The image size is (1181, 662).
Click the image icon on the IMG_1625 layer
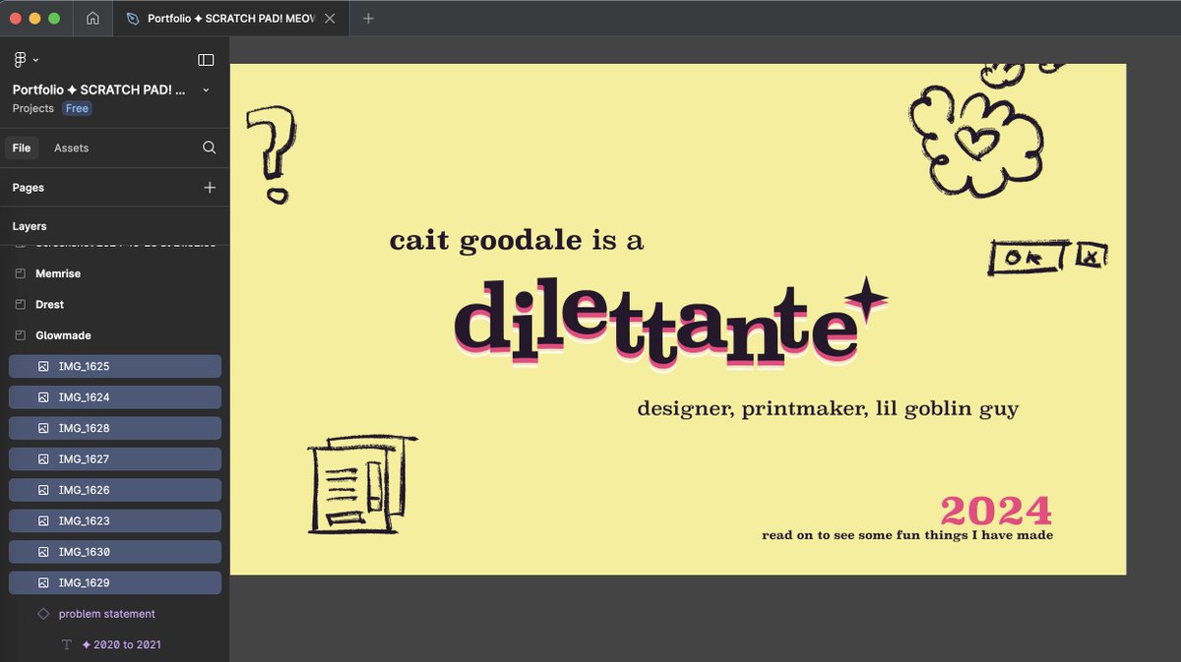pos(41,366)
